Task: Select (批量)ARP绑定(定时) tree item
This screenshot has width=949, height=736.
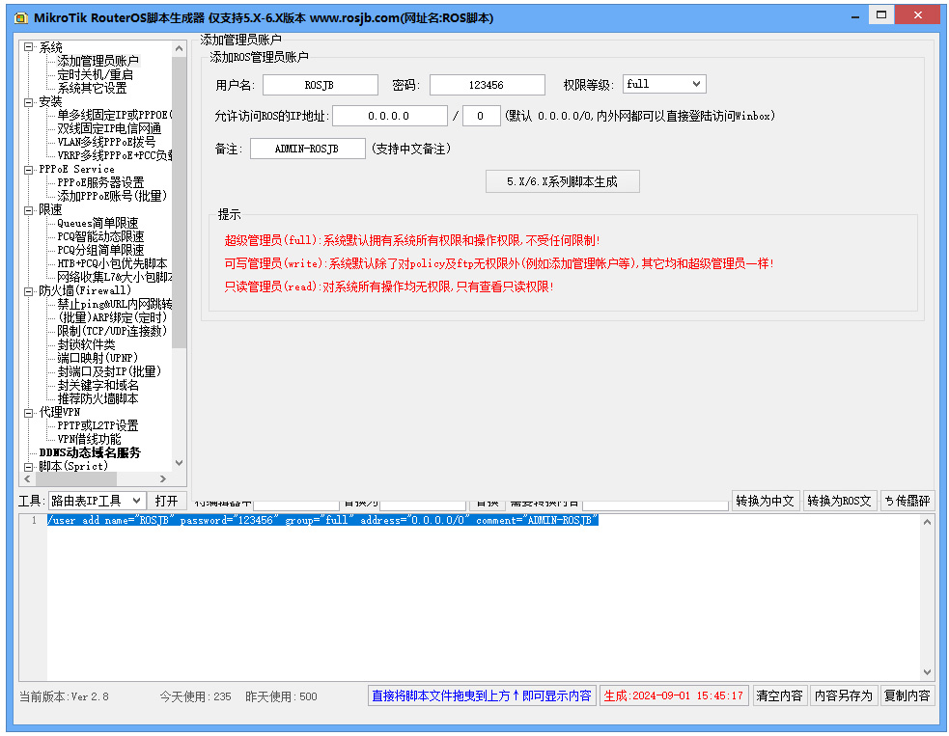Action: [112, 317]
